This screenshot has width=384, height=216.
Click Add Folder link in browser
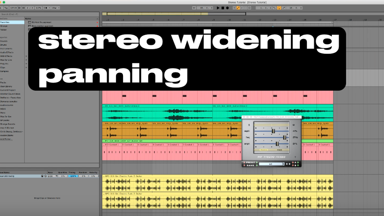[x=6, y=139]
